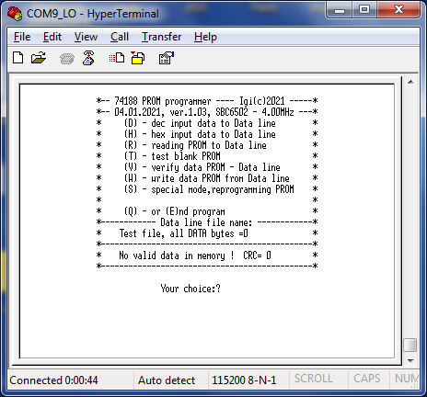Open the Transfer menu
The width and height of the screenshot is (427, 397).
pyautogui.click(x=161, y=37)
